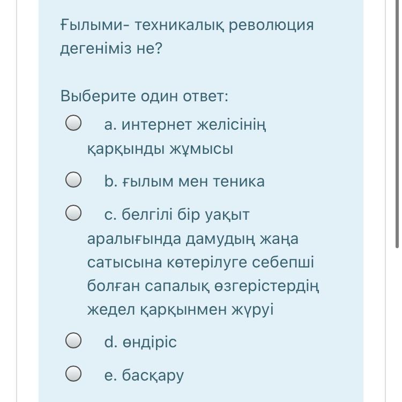This screenshot has width=402, height=402.
Task: Click the answer text 'интернет желісінің'
Action: click(193, 125)
